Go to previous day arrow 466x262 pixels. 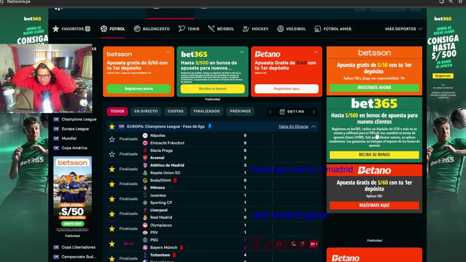270,112
